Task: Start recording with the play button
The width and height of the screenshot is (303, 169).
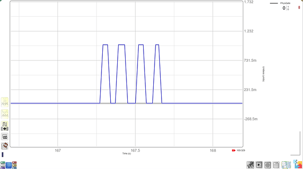Action: 259,165
